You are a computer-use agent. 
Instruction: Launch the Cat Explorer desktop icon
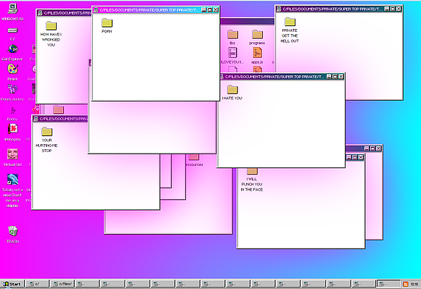tap(12, 49)
